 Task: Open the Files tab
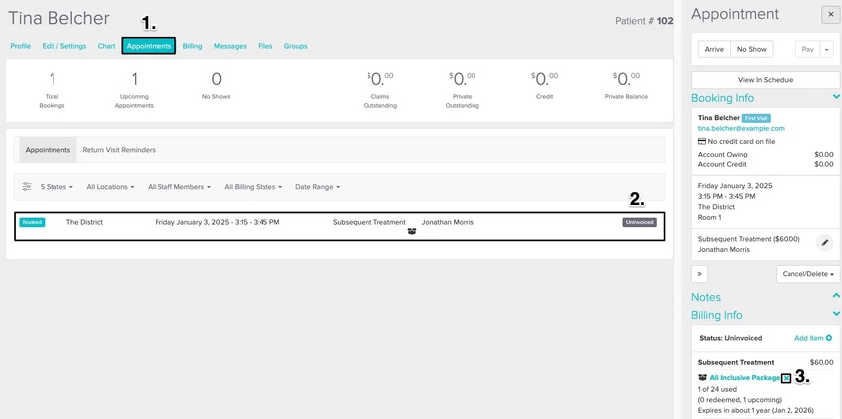click(x=264, y=46)
